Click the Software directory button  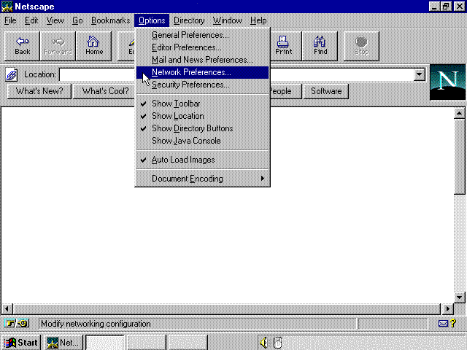point(326,91)
